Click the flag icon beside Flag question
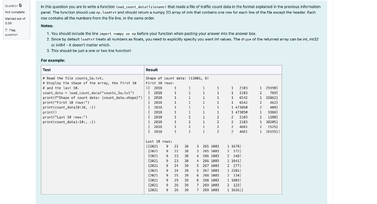This screenshot has width=377, height=204. click(x=7, y=30)
